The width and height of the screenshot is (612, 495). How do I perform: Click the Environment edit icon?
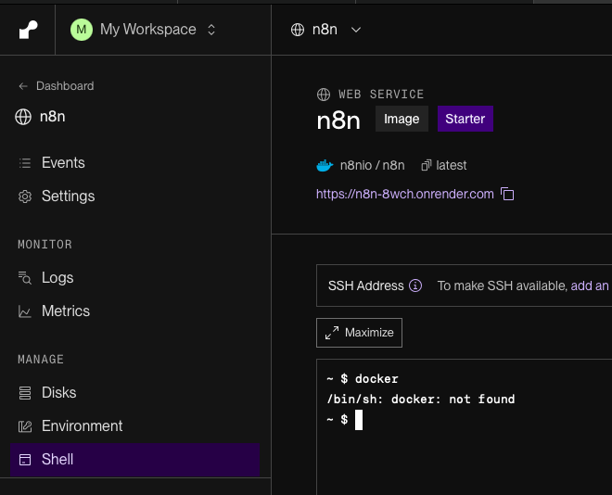pyautogui.click(x=25, y=426)
